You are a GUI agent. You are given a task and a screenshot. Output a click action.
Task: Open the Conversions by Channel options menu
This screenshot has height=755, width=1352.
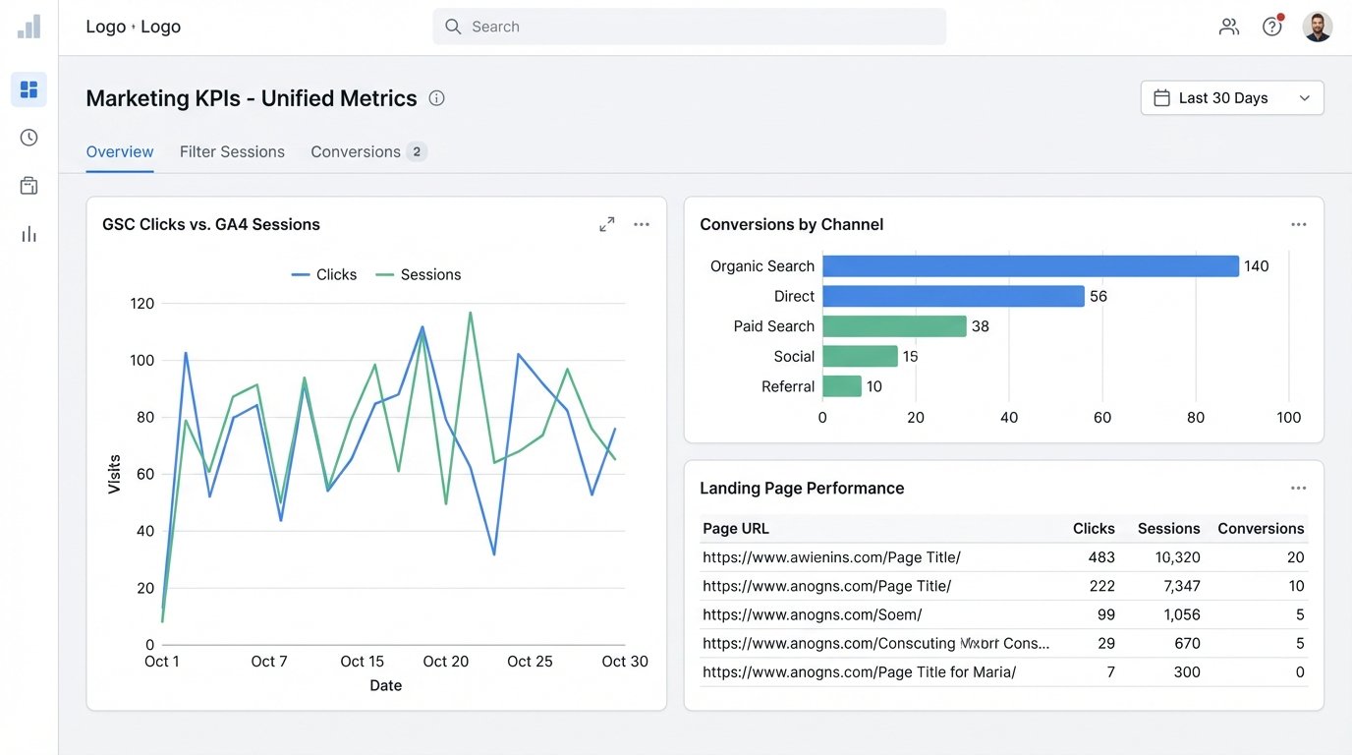1298,224
